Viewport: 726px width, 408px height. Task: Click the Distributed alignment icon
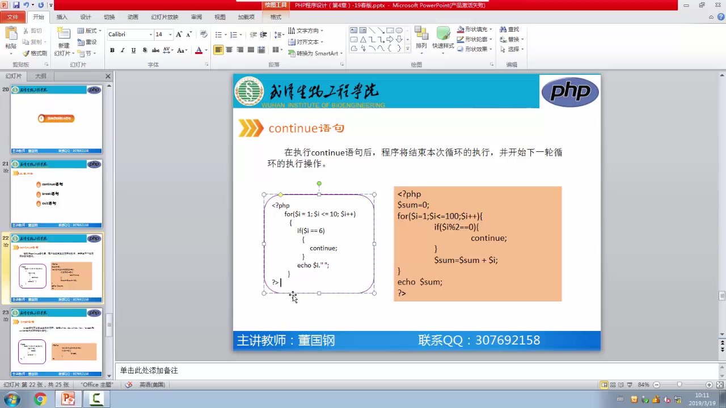261,50
